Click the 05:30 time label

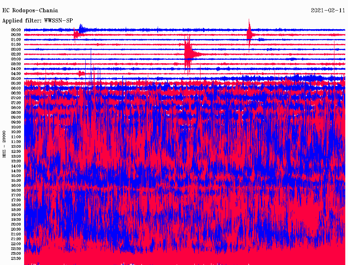pyautogui.click(x=16, y=84)
